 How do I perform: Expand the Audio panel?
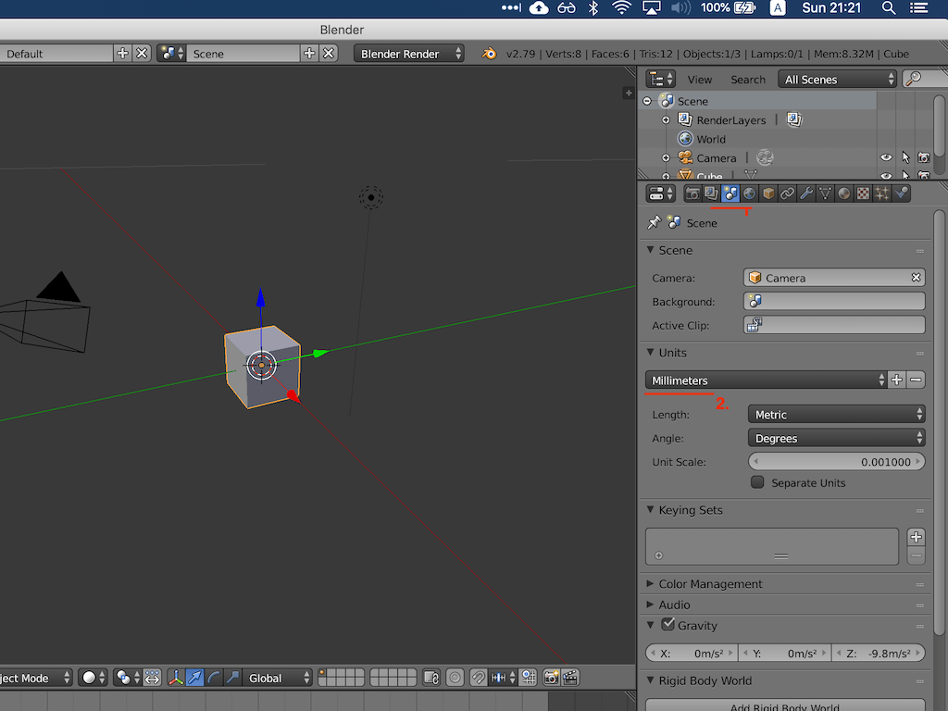point(651,604)
